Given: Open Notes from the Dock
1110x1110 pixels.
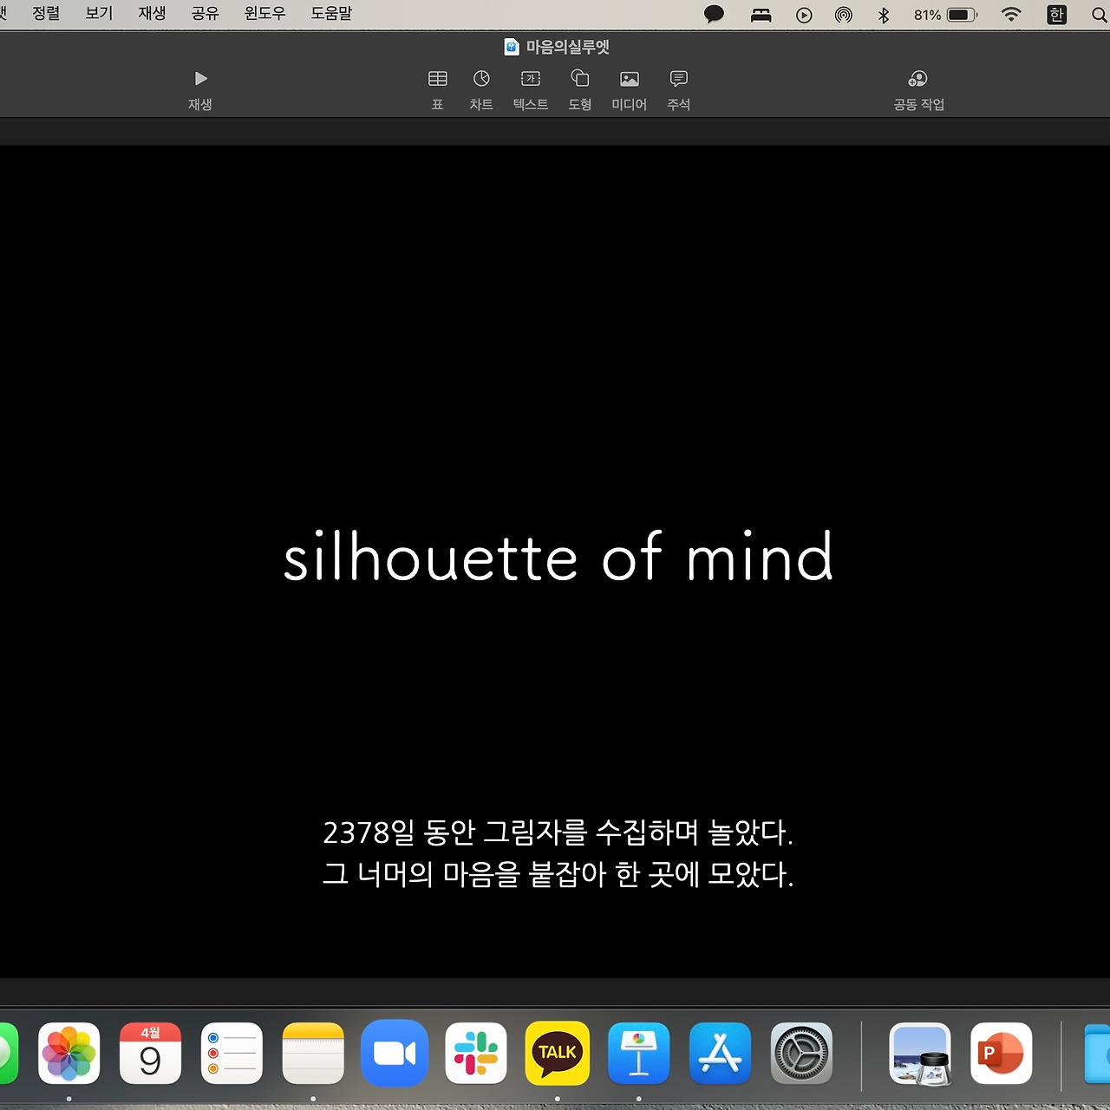Looking at the screenshot, I should pos(313,1054).
